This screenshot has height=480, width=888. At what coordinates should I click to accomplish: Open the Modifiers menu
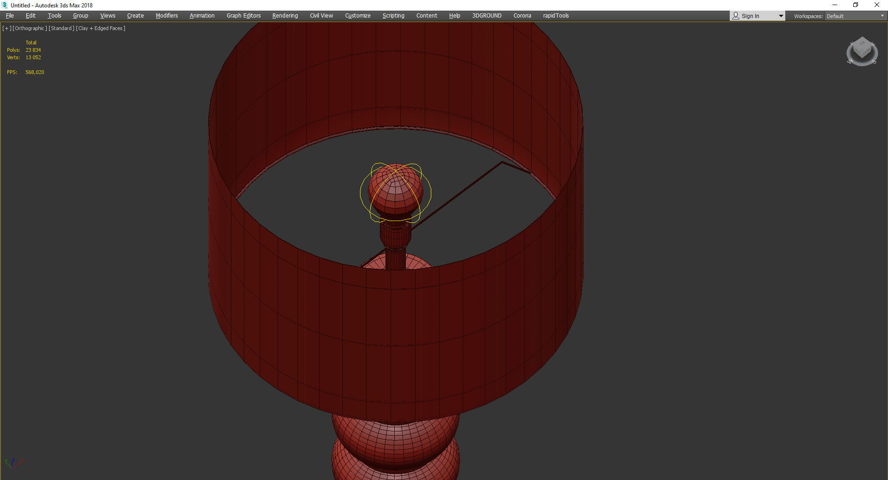click(x=167, y=16)
